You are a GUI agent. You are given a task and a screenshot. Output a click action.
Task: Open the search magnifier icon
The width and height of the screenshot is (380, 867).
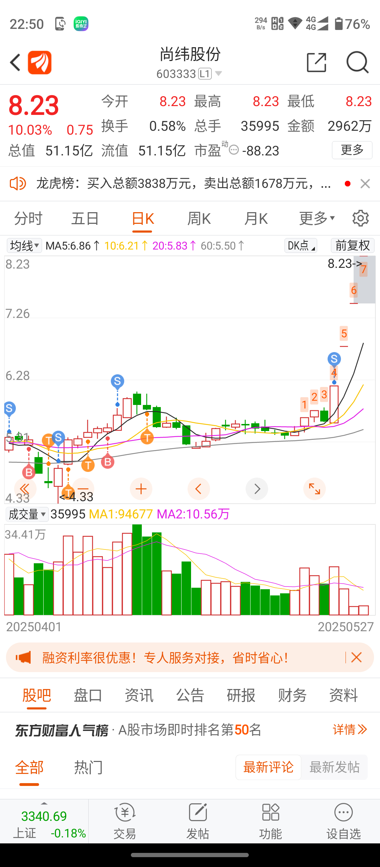pyautogui.click(x=357, y=62)
